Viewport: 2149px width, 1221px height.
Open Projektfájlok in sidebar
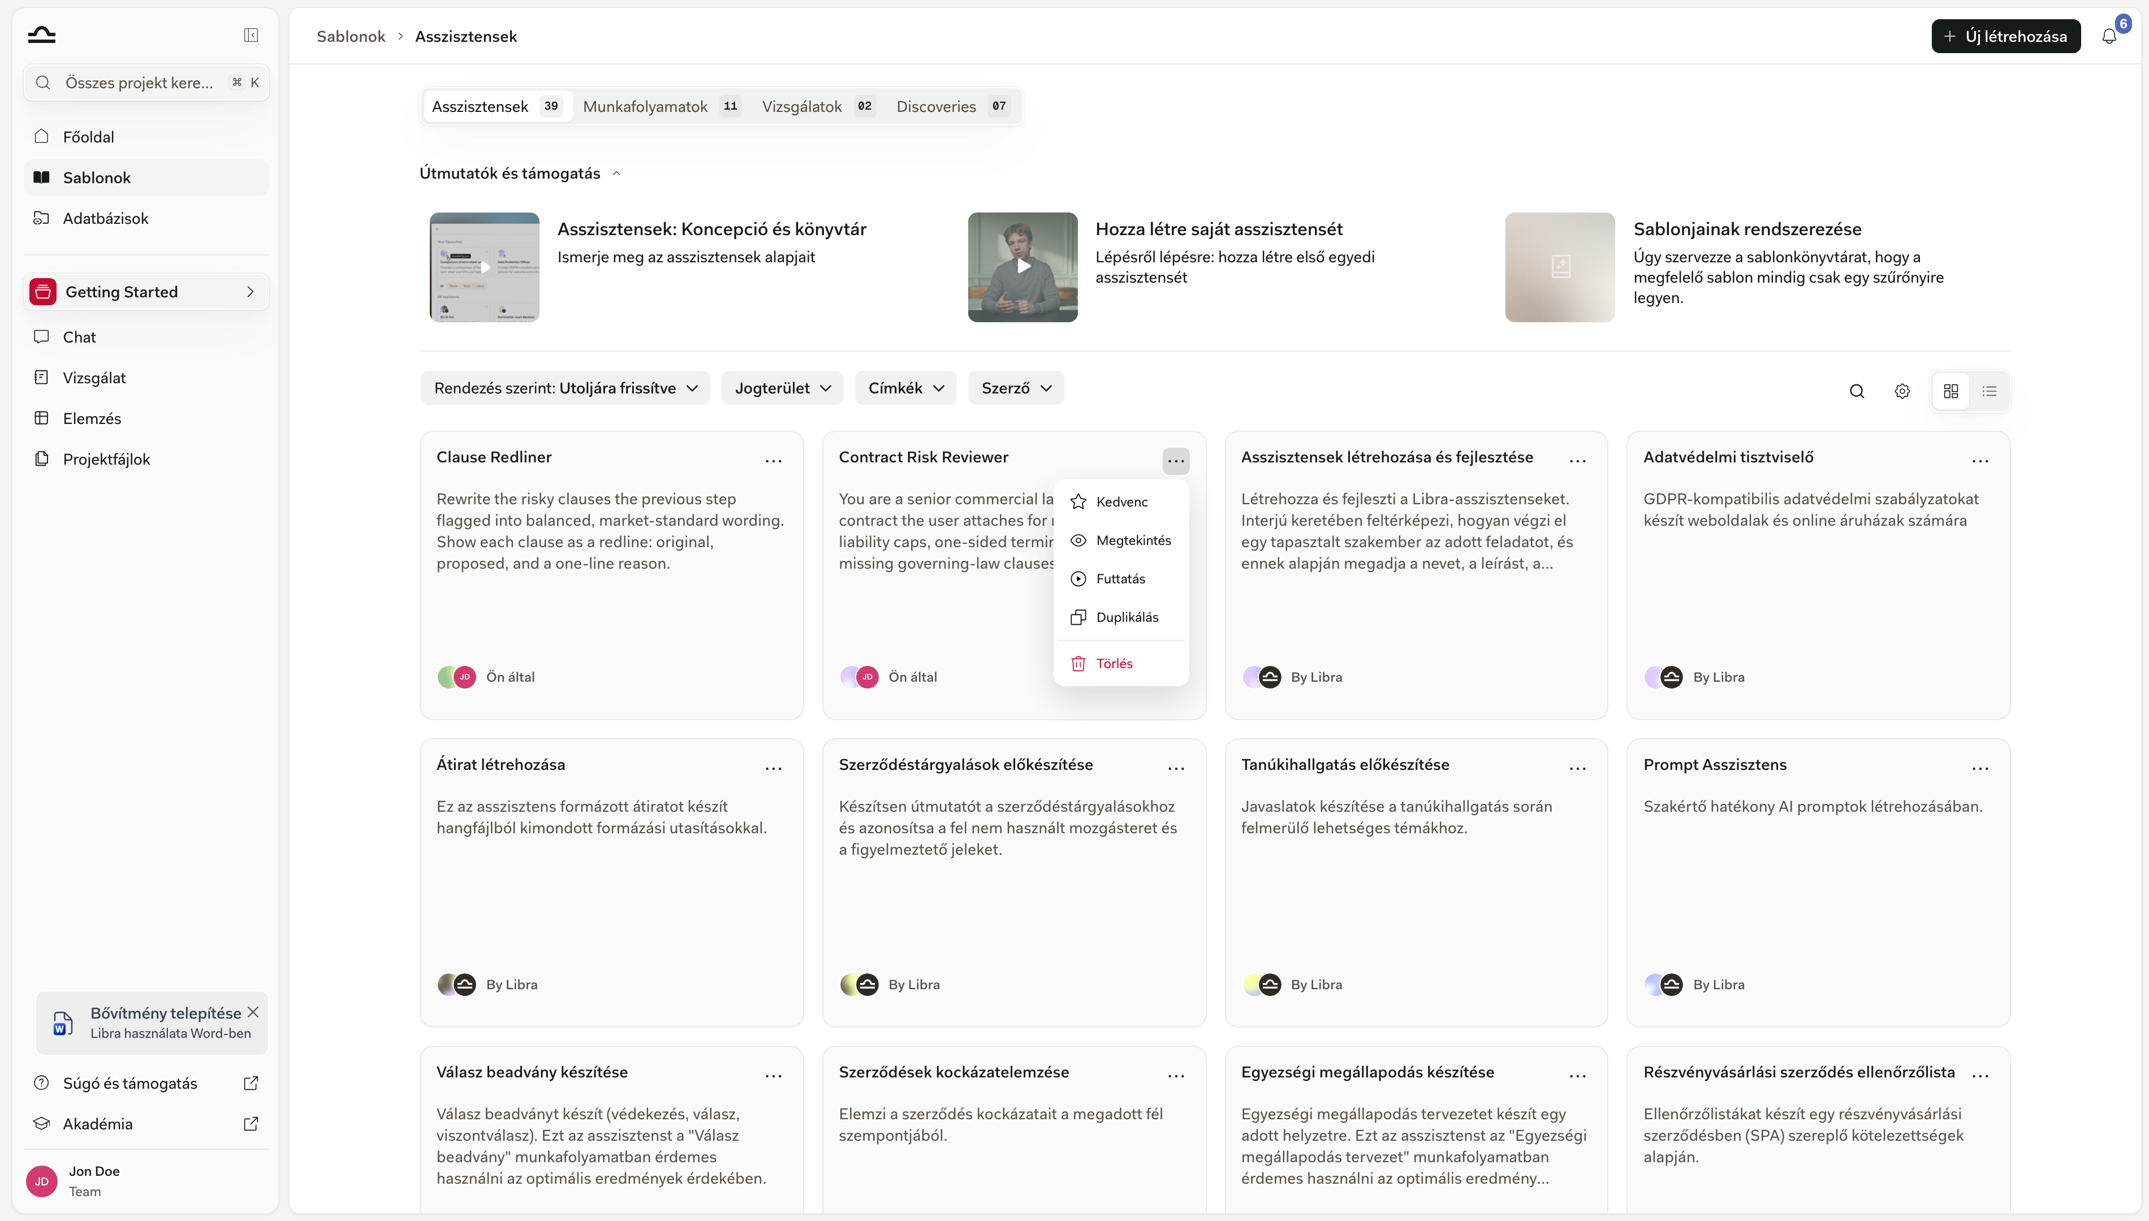(146, 458)
